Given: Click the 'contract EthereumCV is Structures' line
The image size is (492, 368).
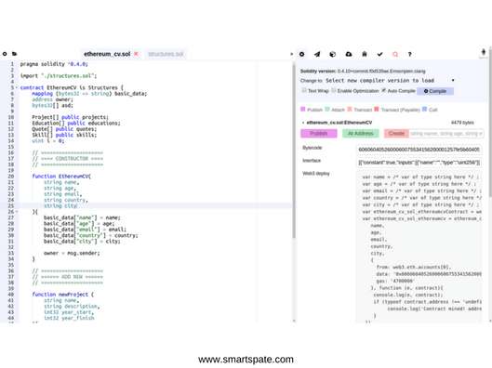Looking at the screenshot, I should (72, 87).
